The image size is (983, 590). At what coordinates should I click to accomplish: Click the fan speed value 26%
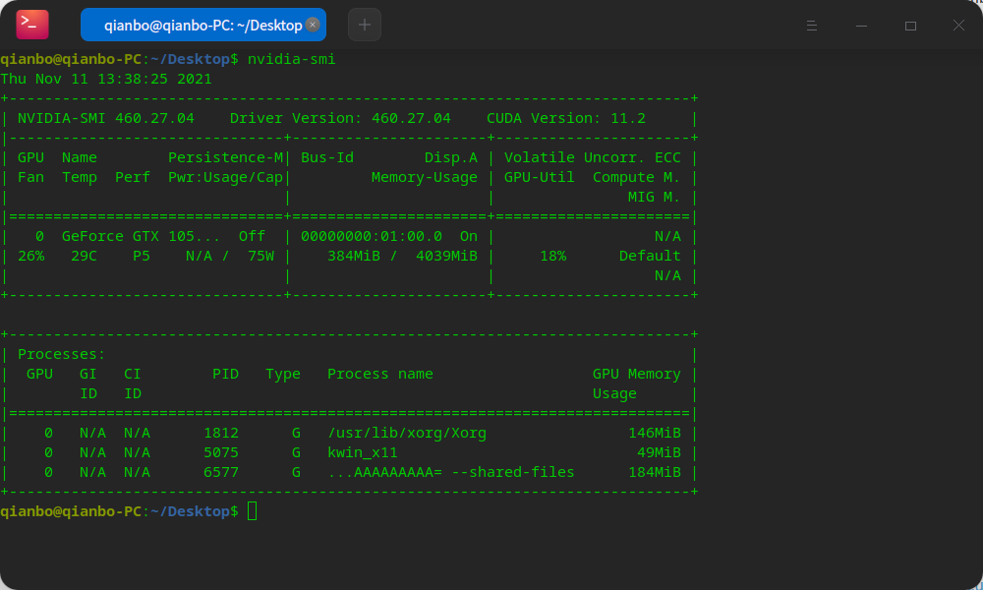(30, 256)
